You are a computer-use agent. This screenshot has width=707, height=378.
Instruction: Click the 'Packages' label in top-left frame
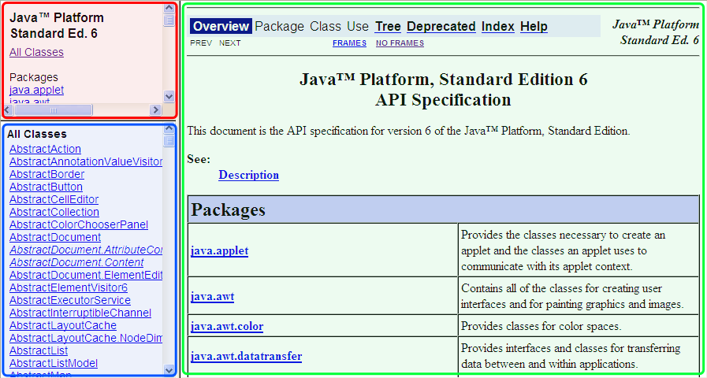click(x=34, y=77)
